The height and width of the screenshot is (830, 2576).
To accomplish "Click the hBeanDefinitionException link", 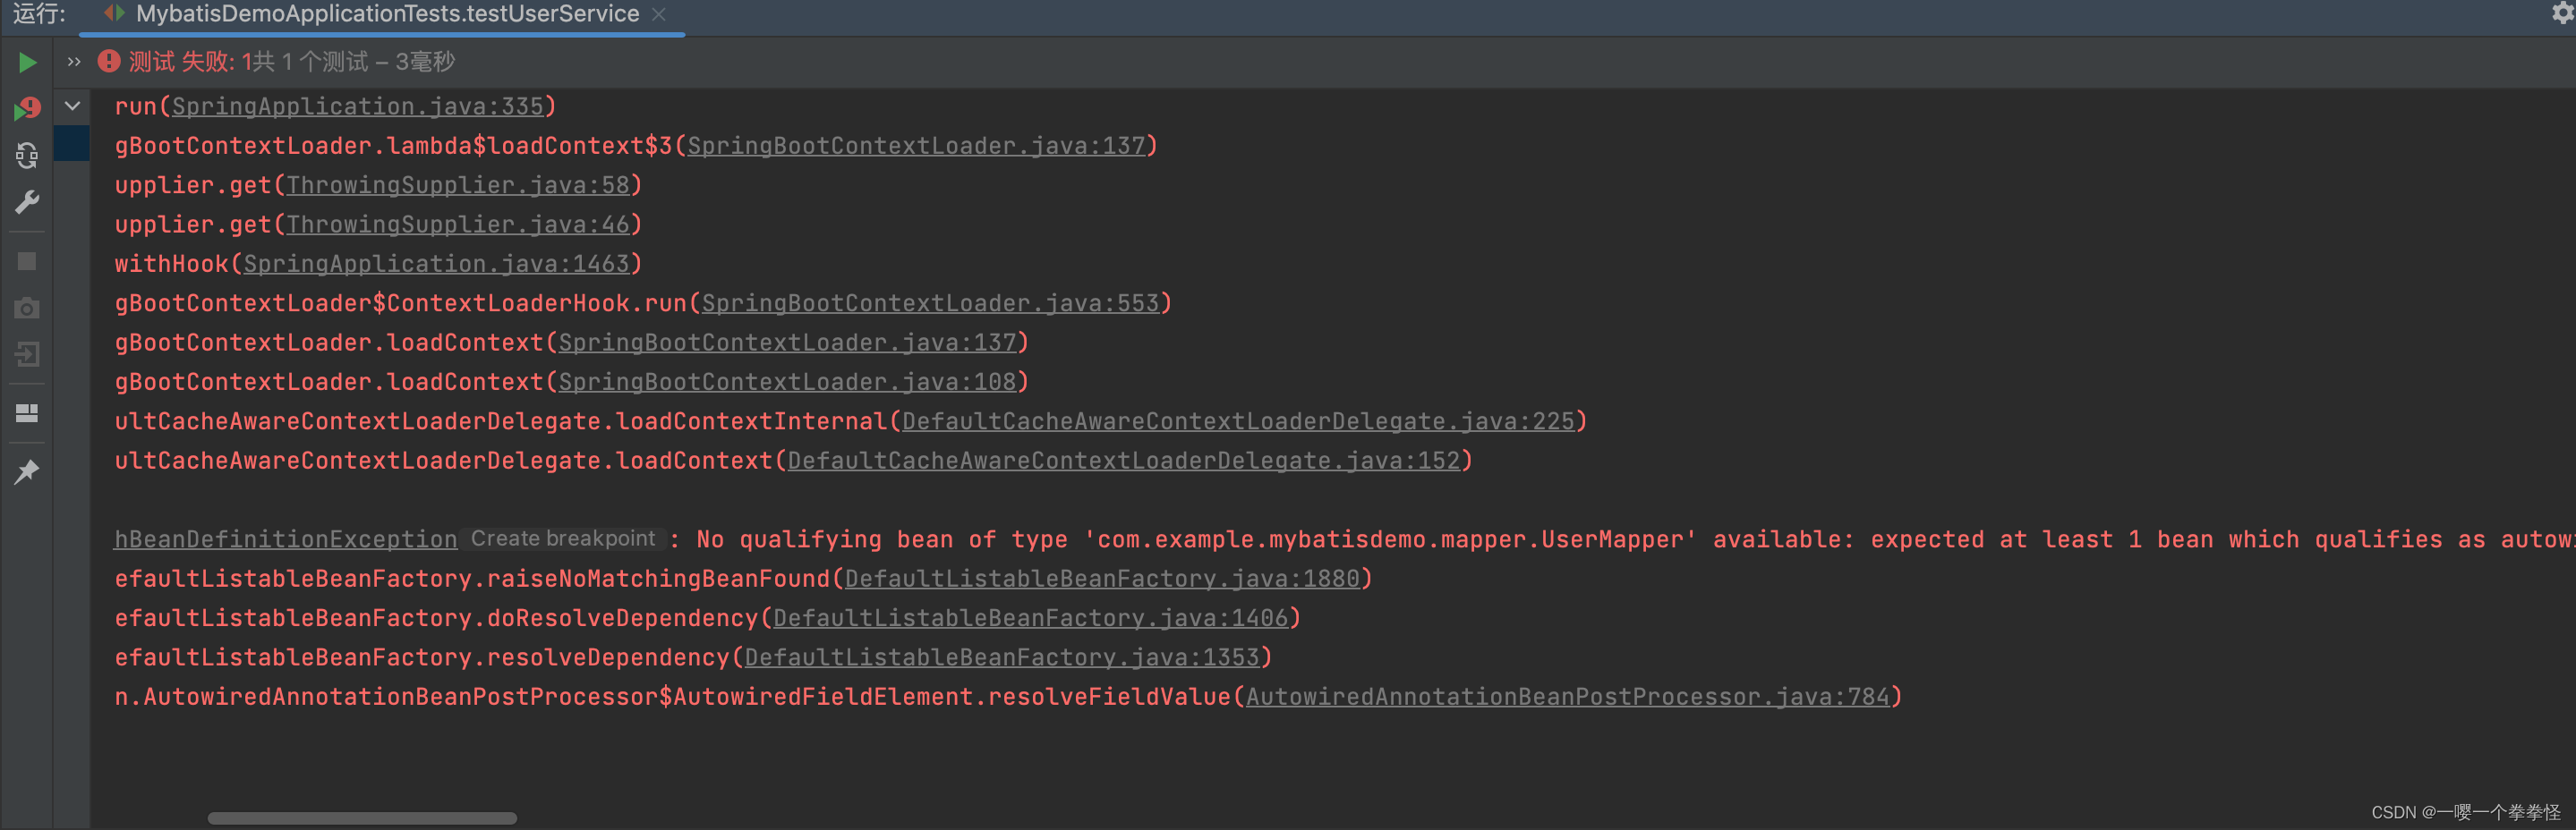I will tap(285, 539).
